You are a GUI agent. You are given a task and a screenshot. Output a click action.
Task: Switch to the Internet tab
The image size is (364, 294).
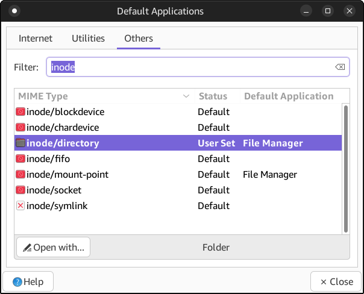click(x=36, y=39)
